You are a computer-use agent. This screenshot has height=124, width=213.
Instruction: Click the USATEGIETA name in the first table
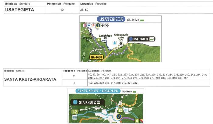(x=20, y=10)
